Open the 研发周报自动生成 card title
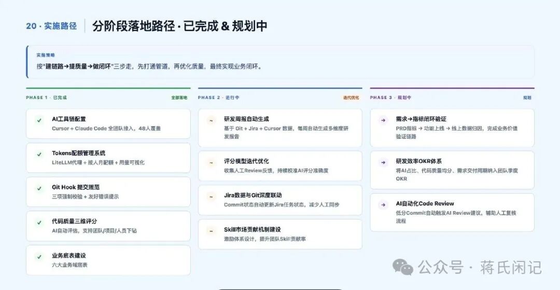This screenshot has height=290, width=560. [x=246, y=119]
